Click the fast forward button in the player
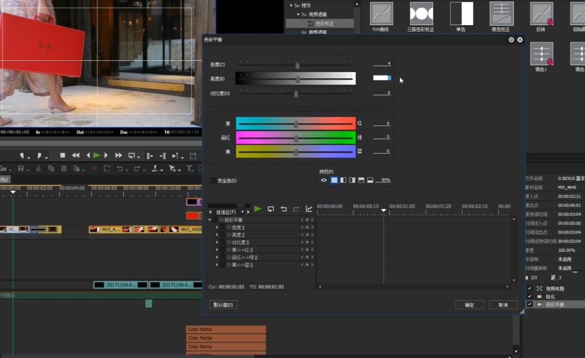The height and width of the screenshot is (358, 585). 118,155
